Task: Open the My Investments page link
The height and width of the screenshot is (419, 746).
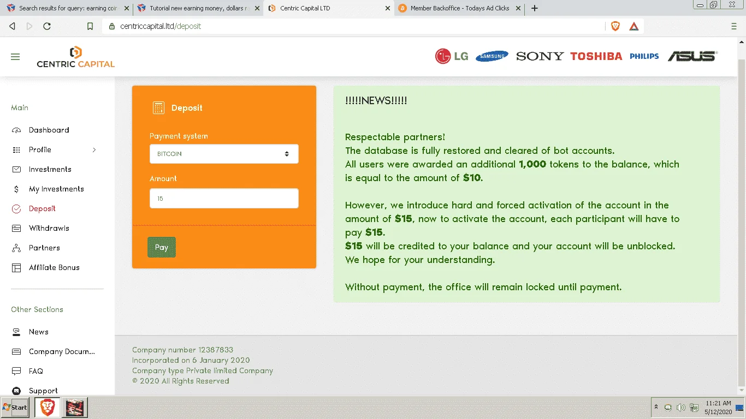Action: click(x=56, y=189)
